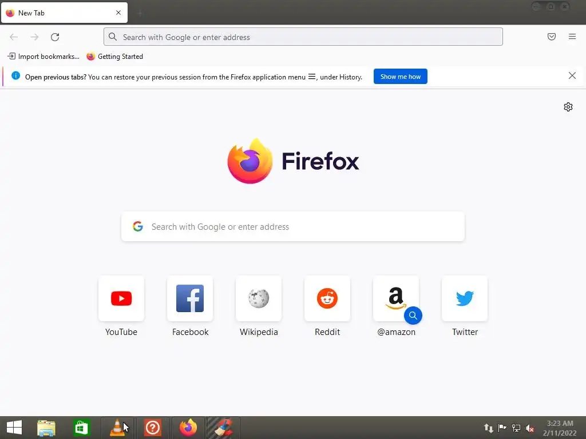Click Import bookmarks in bookmarks toolbar
Screen dimensions: 586x439
(43, 57)
